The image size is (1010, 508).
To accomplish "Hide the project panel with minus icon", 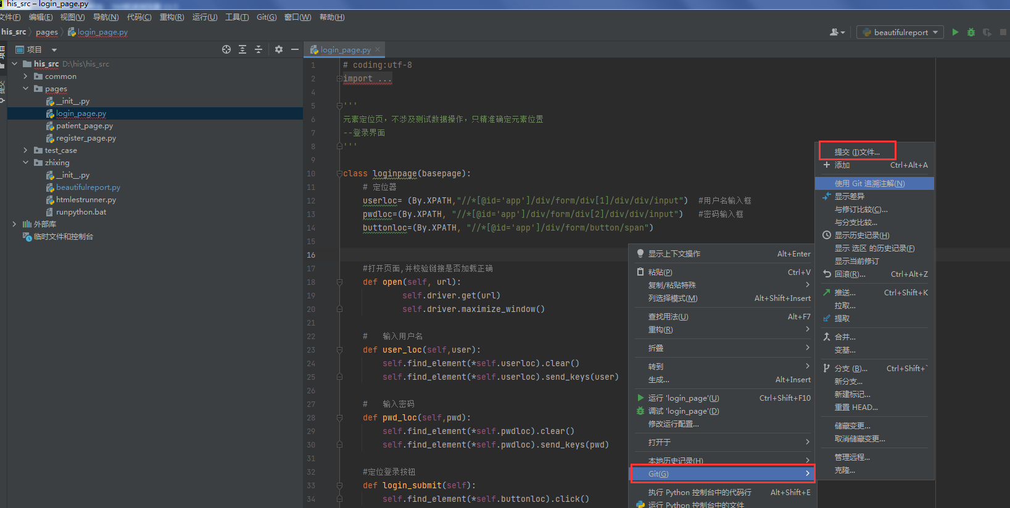I will [x=295, y=49].
